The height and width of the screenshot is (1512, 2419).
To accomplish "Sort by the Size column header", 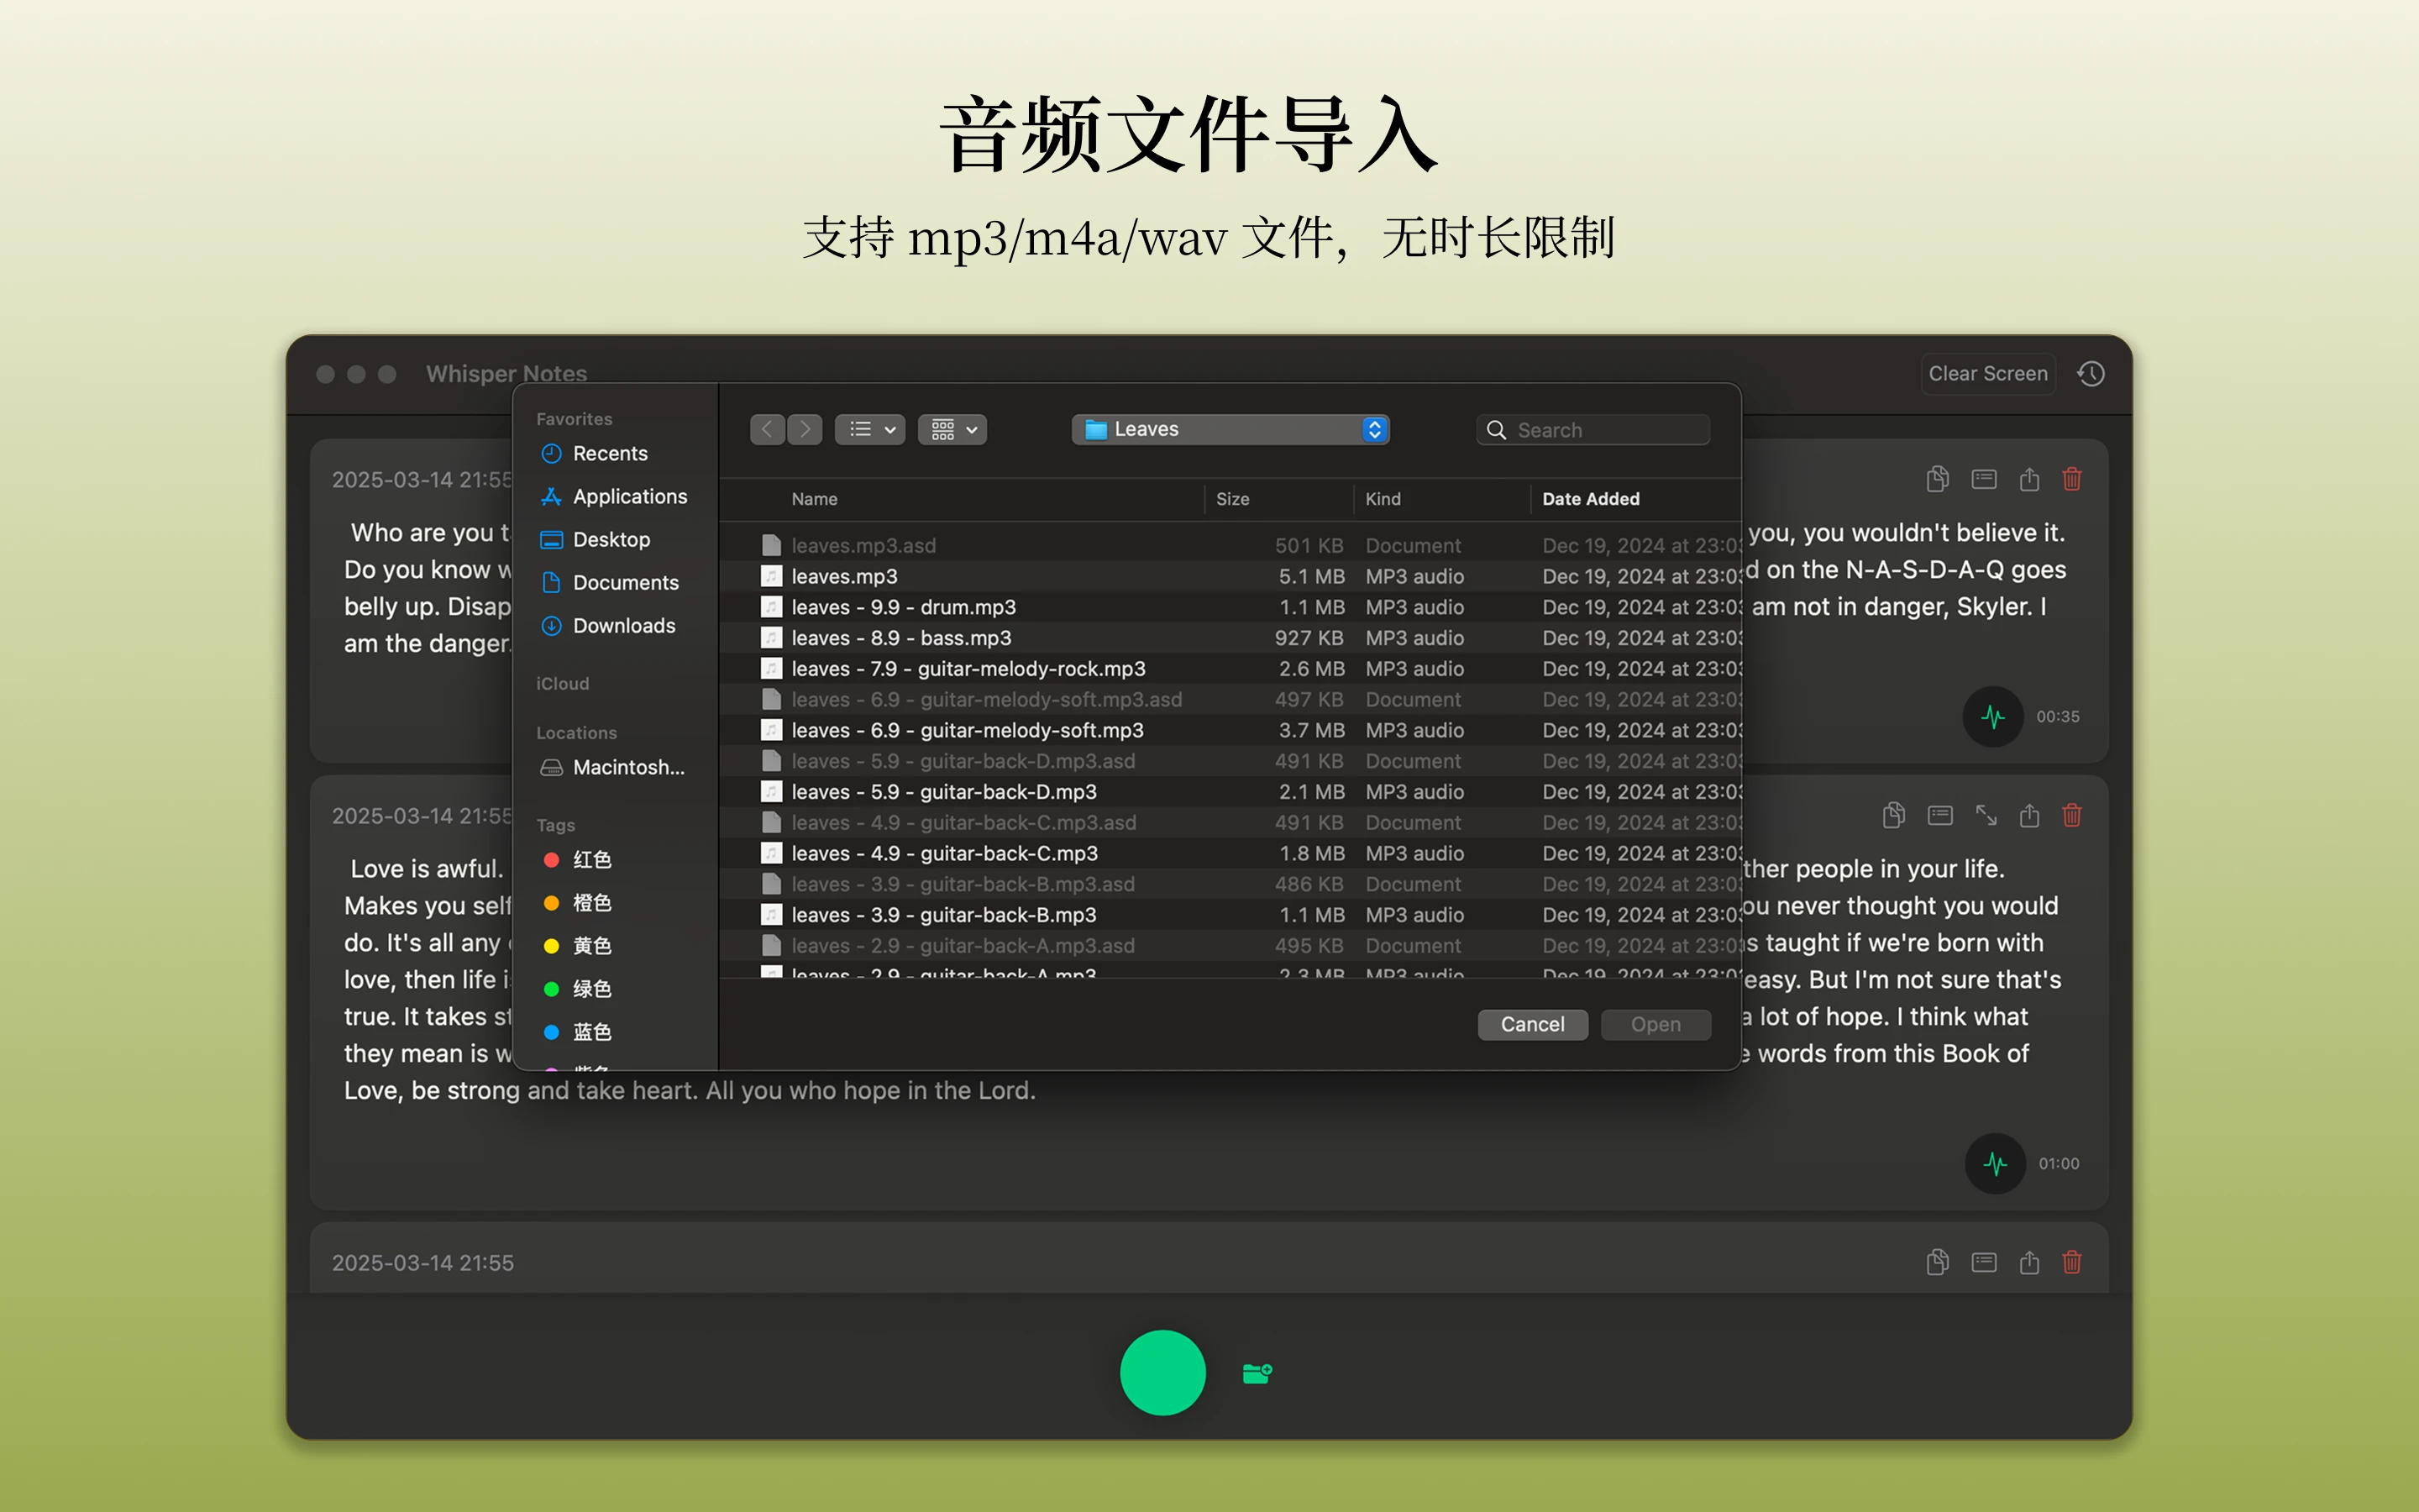I will [1232, 499].
